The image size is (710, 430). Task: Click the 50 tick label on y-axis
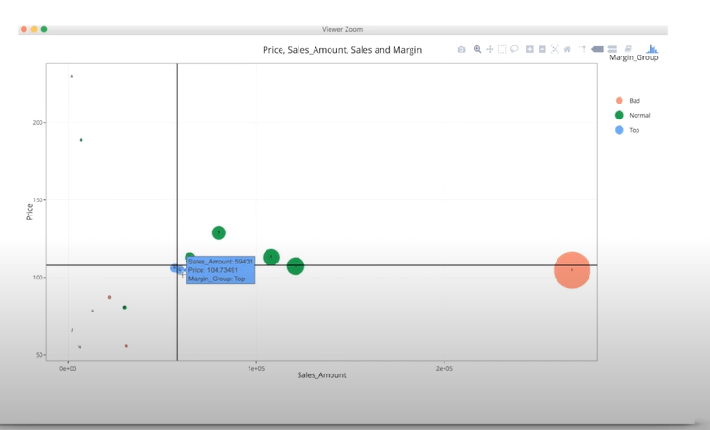point(40,355)
